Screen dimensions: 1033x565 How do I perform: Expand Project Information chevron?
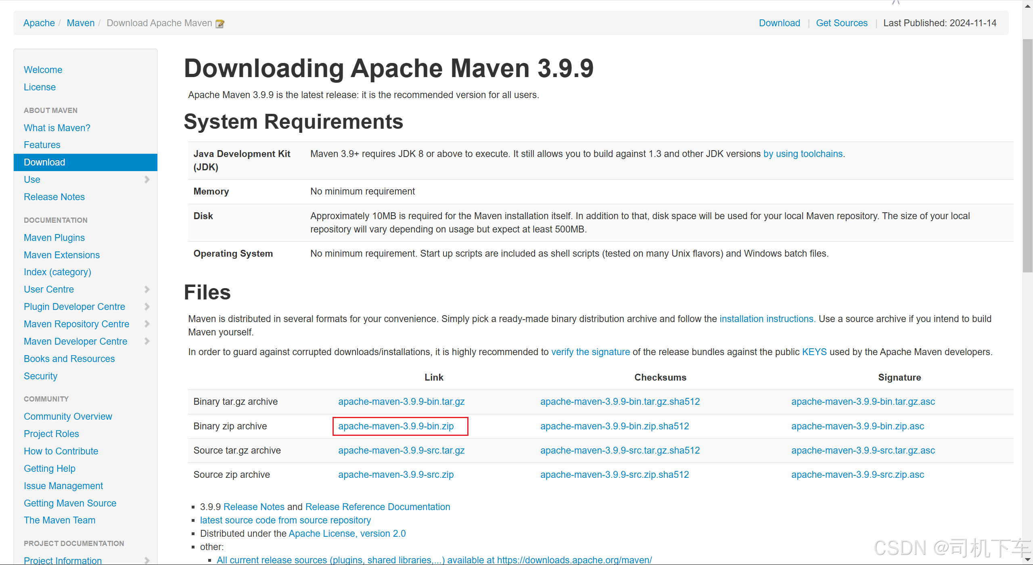click(147, 560)
